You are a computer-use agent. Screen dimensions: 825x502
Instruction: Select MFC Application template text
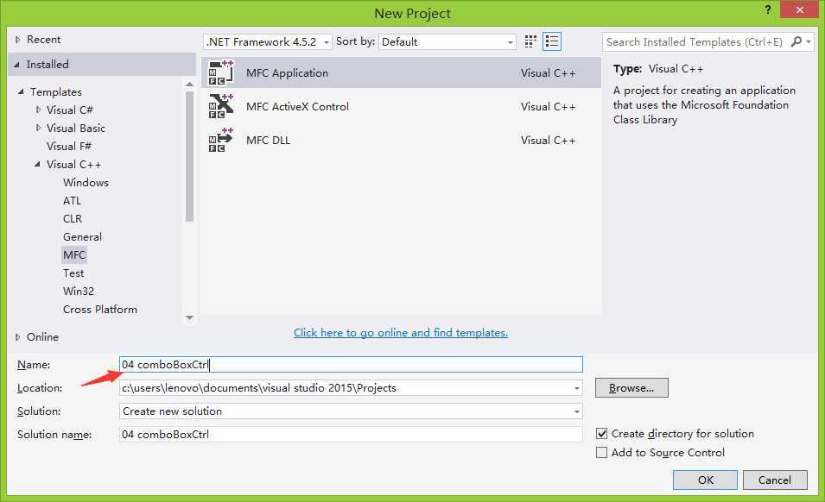point(287,73)
